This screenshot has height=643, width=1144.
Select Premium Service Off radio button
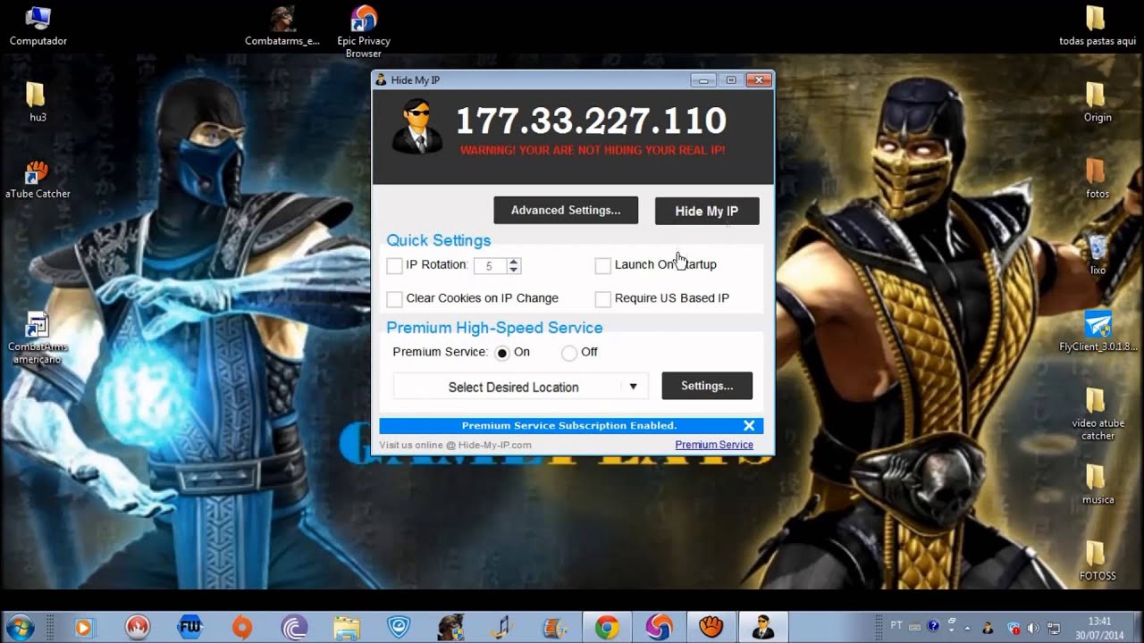(x=569, y=353)
